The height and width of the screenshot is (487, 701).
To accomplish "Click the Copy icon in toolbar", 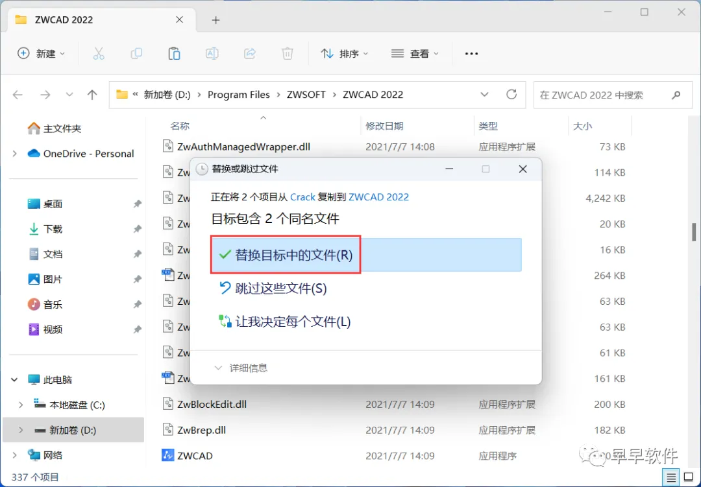I will 136,54.
